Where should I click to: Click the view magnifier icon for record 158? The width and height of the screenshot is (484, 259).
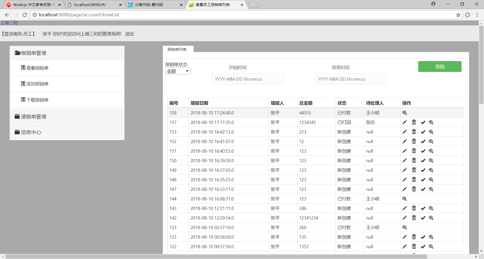pos(405,113)
